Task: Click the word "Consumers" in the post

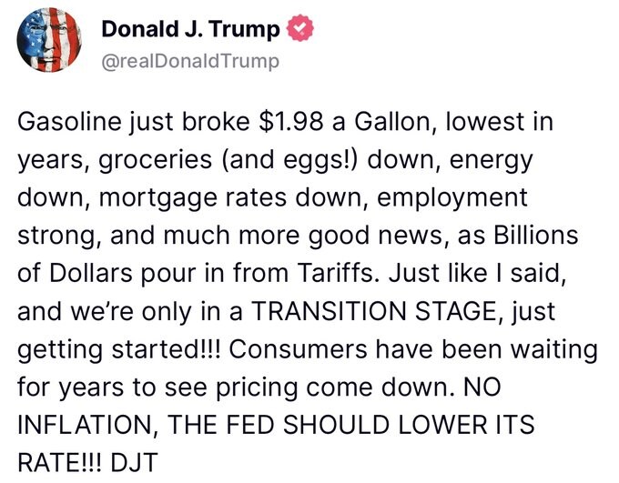Action: point(298,349)
